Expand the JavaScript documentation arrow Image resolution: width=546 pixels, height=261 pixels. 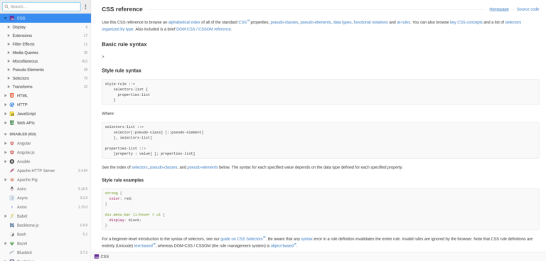click(5, 114)
